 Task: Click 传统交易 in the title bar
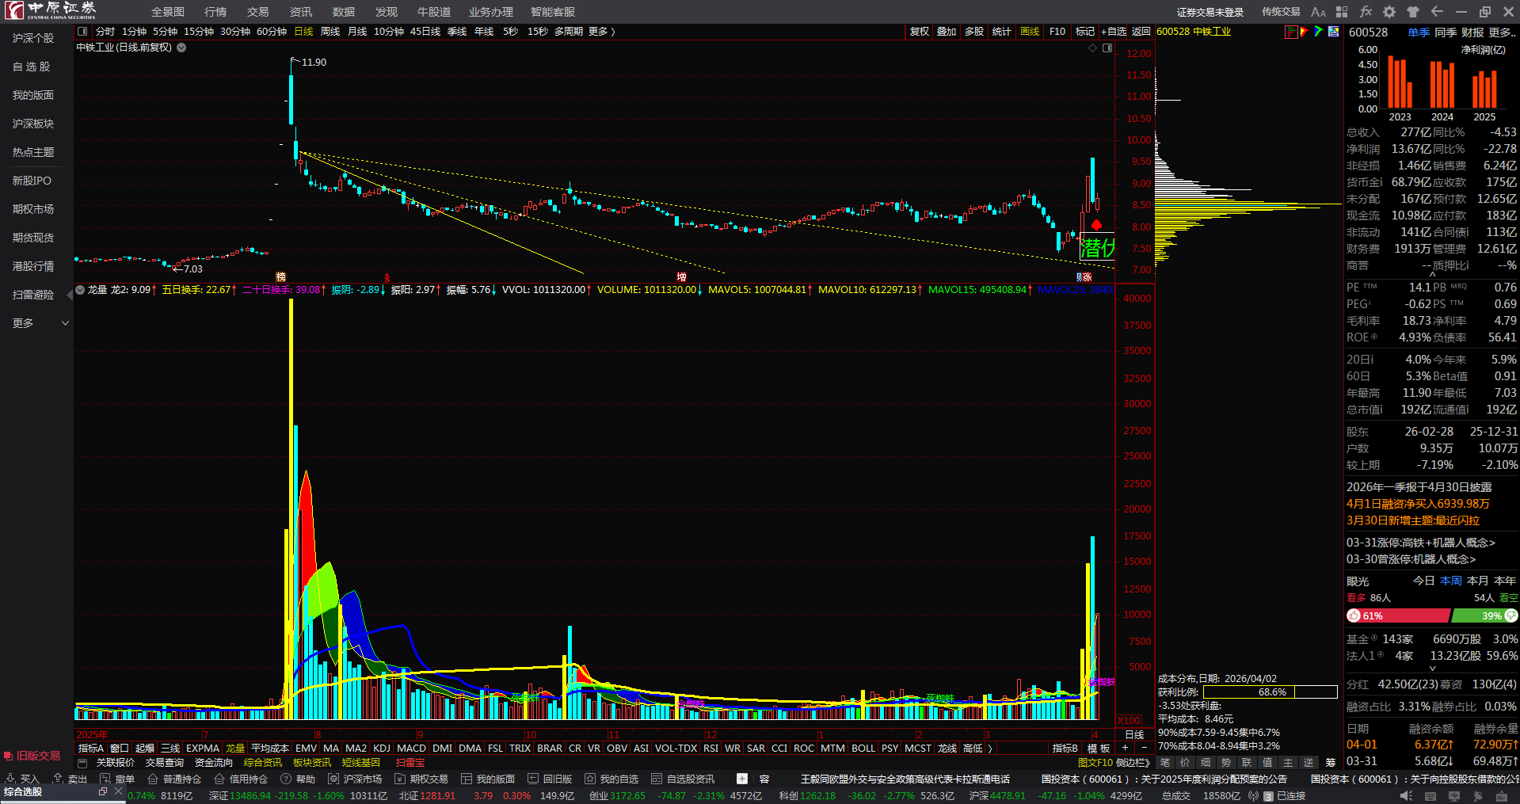(x=1281, y=12)
